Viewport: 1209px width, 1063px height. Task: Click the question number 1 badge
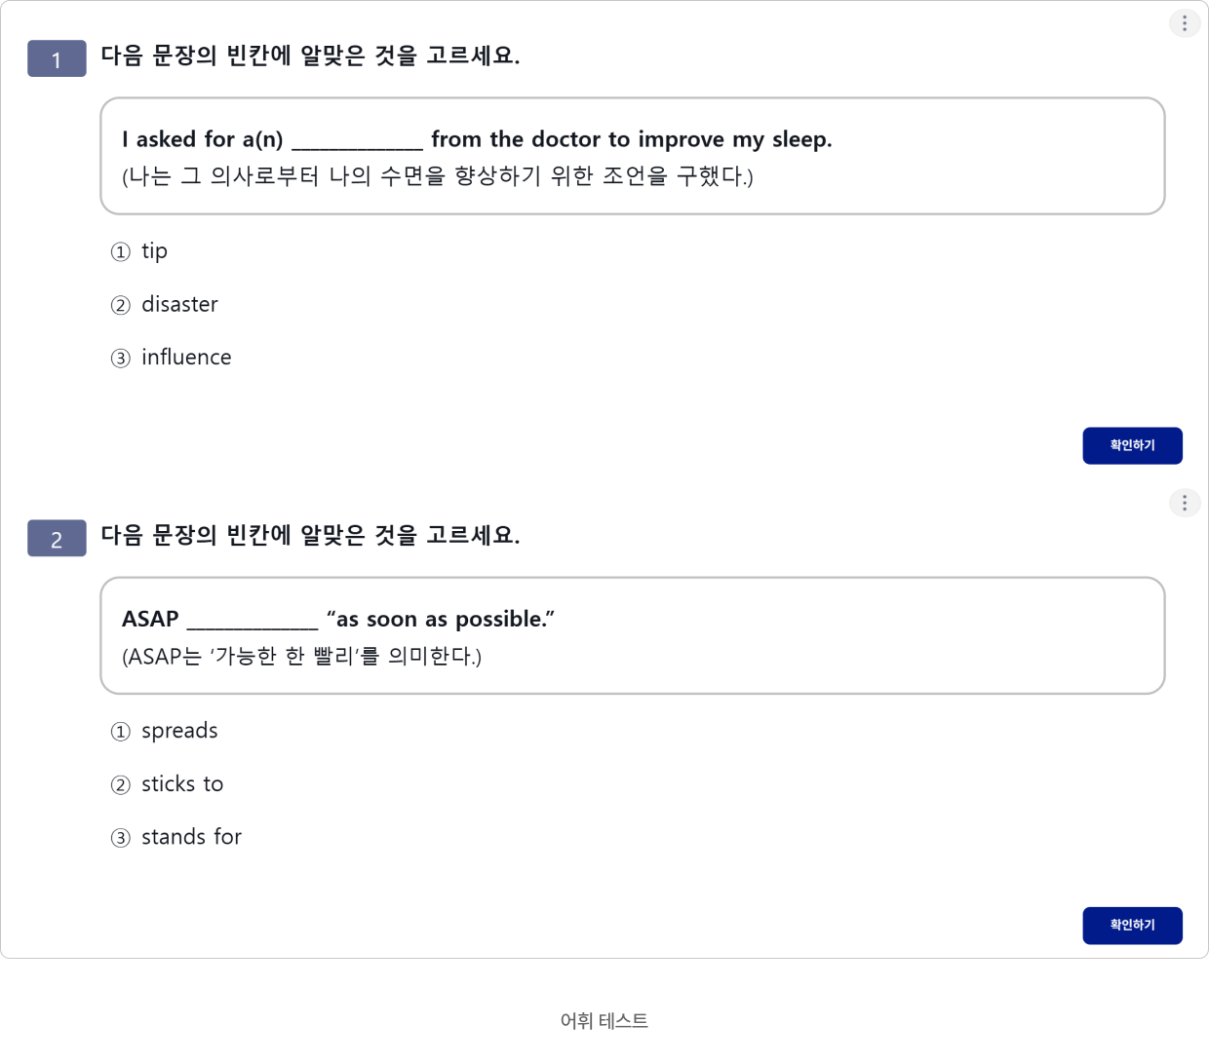pos(57,58)
